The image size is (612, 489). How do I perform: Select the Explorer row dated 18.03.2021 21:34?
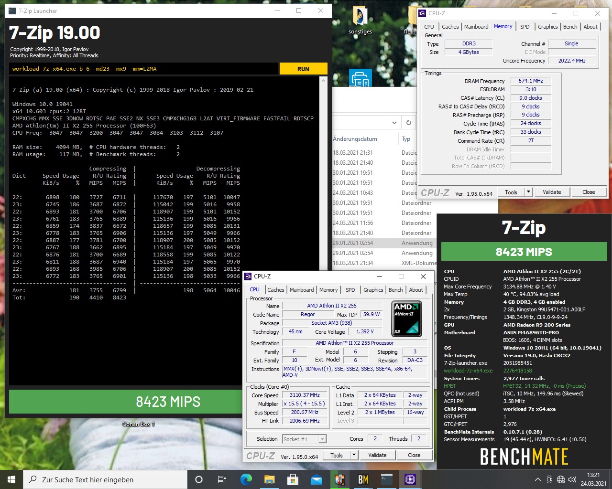pyautogui.click(x=384, y=263)
